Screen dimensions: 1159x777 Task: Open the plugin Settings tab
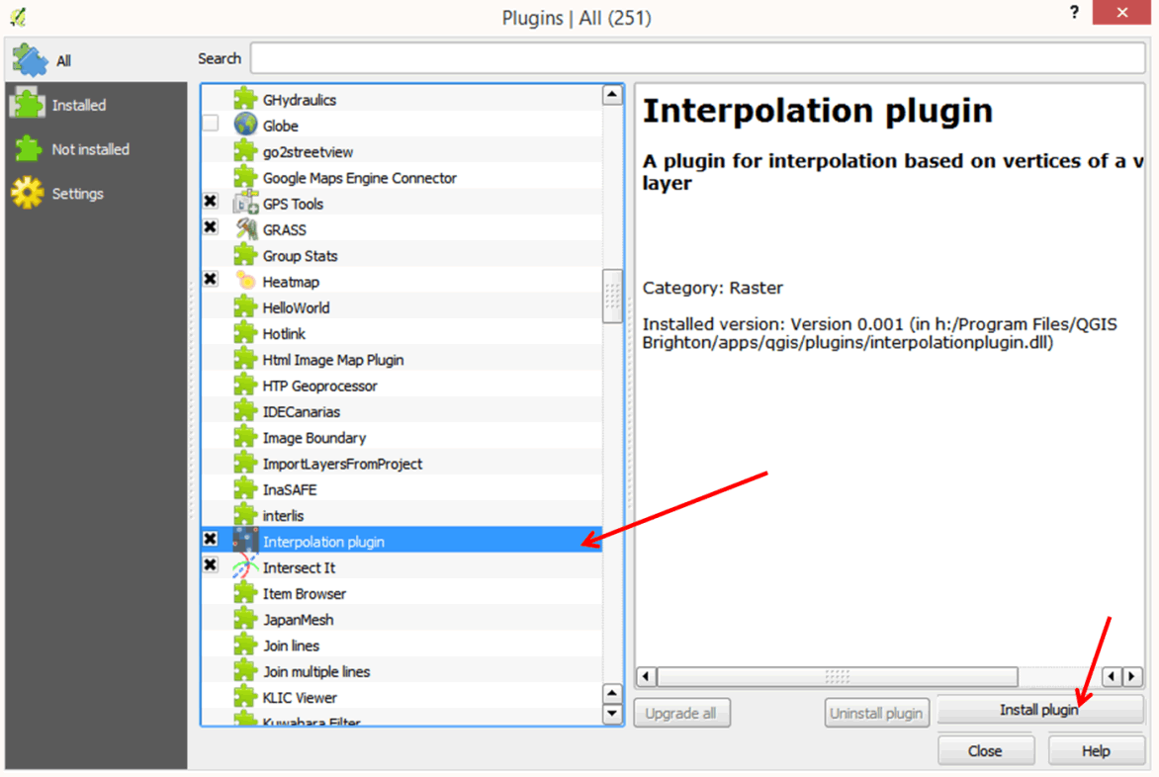coord(96,194)
